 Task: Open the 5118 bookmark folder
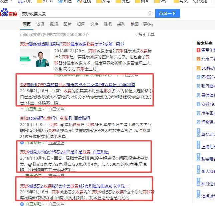[x=45, y=1]
